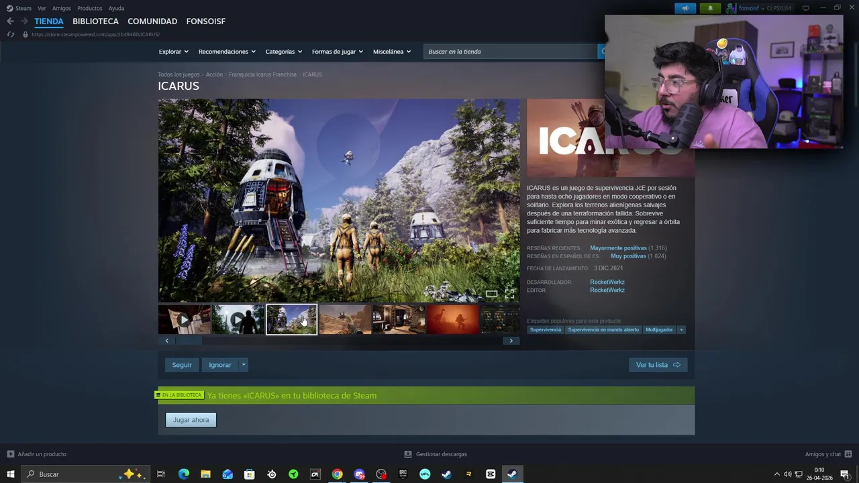
Task: Click the Seguir button
Action: point(182,365)
